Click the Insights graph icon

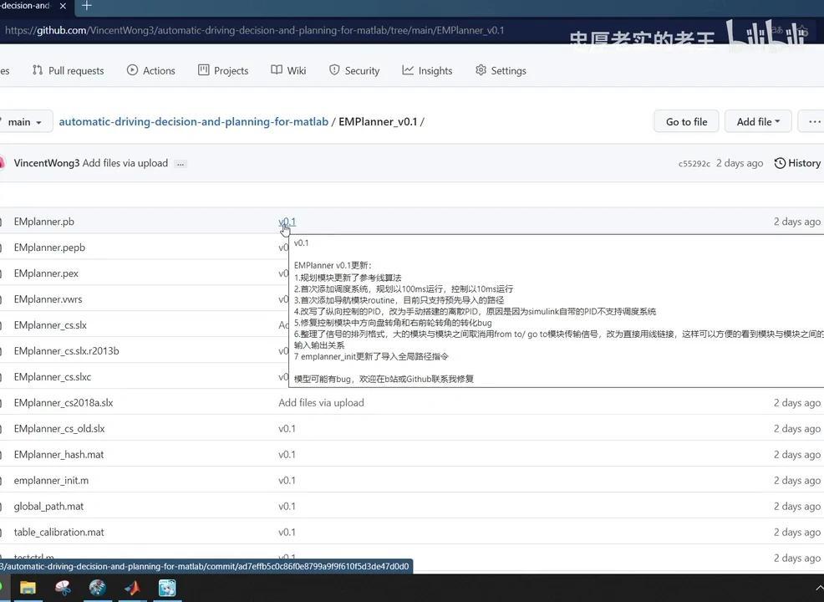[407, 70]
